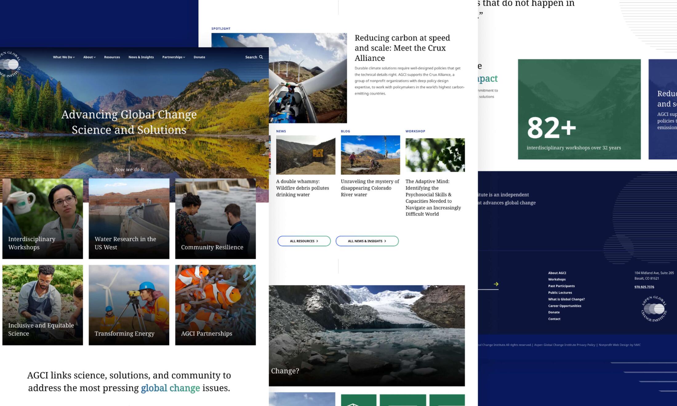Open 'Unraveling the mystery' blog post title
677x406 pixels.
[370, 188]
